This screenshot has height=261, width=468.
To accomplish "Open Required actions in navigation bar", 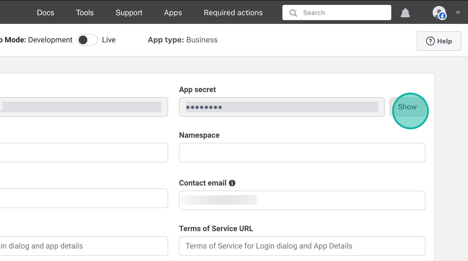I will click(x=233, y=13).
